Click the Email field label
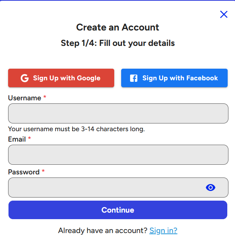The image size is (235, 245). tap(17, 139)
